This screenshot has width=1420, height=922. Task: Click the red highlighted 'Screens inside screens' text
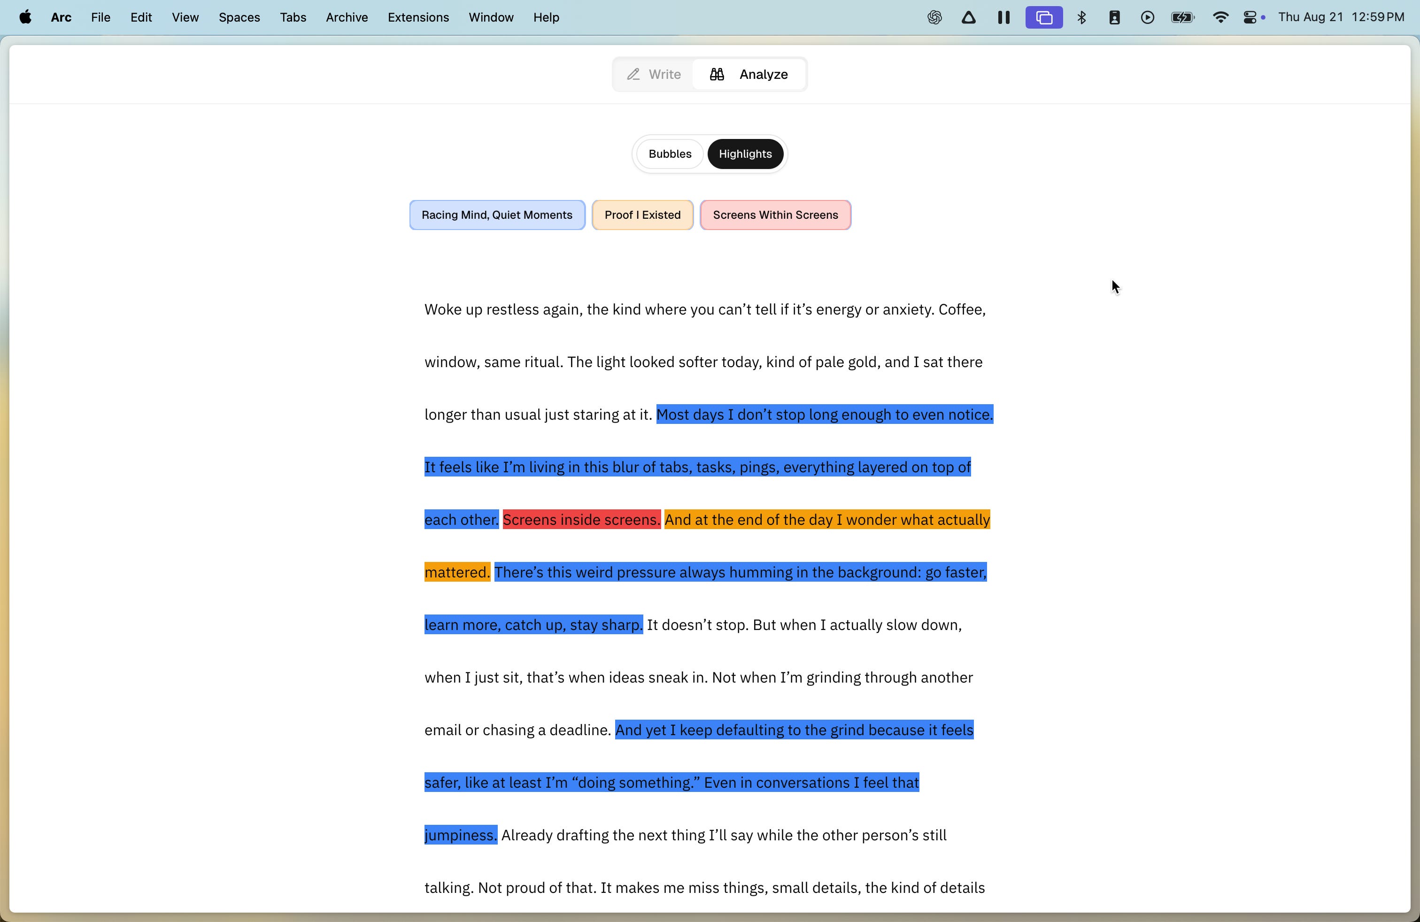(x=580, y=519)
